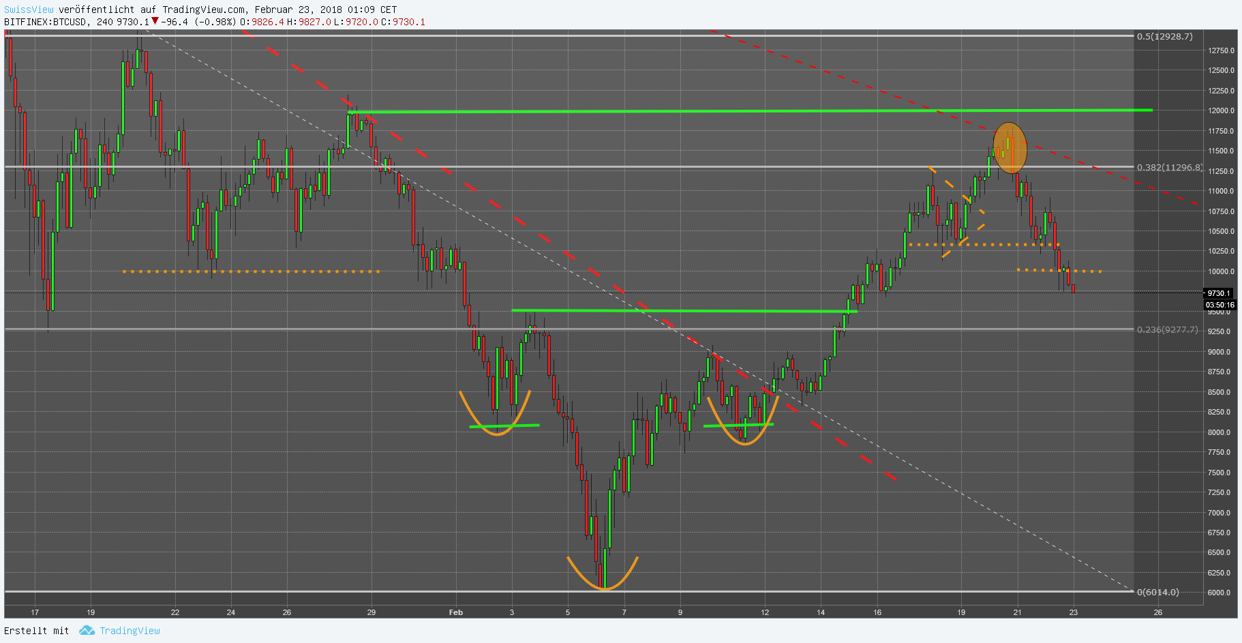Select the high value H:9827.0
This screenshot has height=643, width=1242.
[309, 22]
